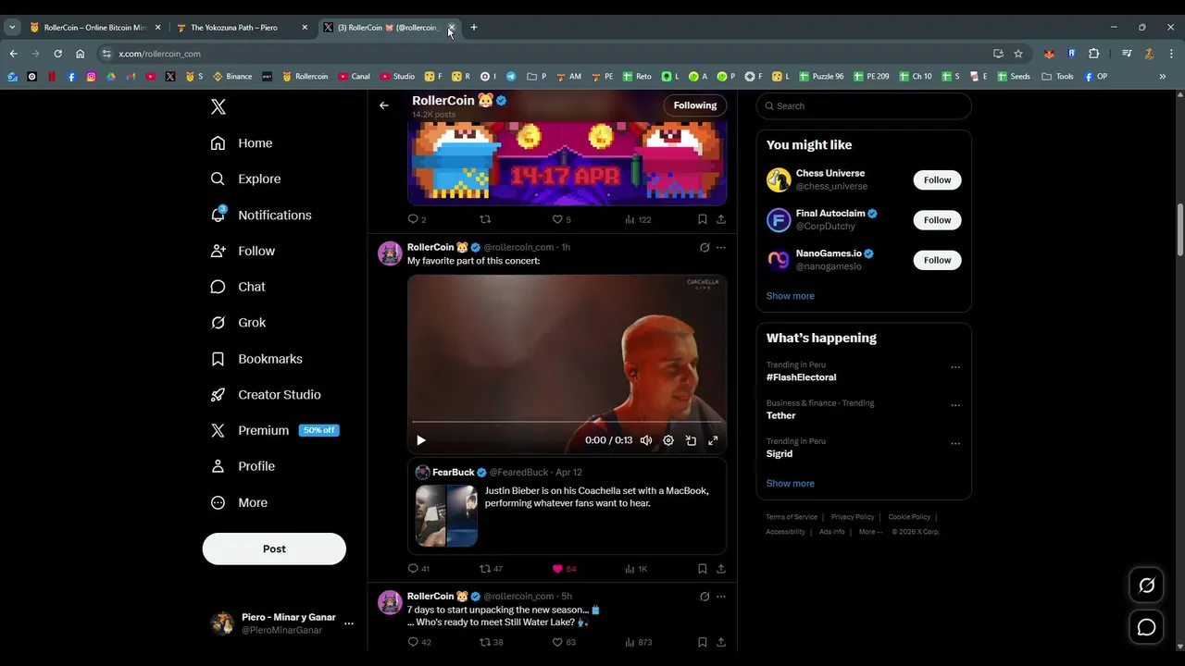Screen dimensions: 1185x666
Task: Show more under What's happening
Action: [x=790, y=483]
